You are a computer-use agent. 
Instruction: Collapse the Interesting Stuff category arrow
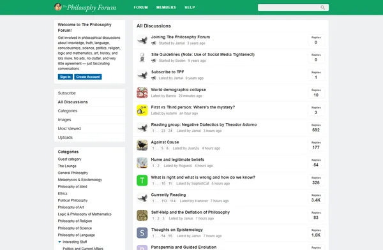[59, 242]
